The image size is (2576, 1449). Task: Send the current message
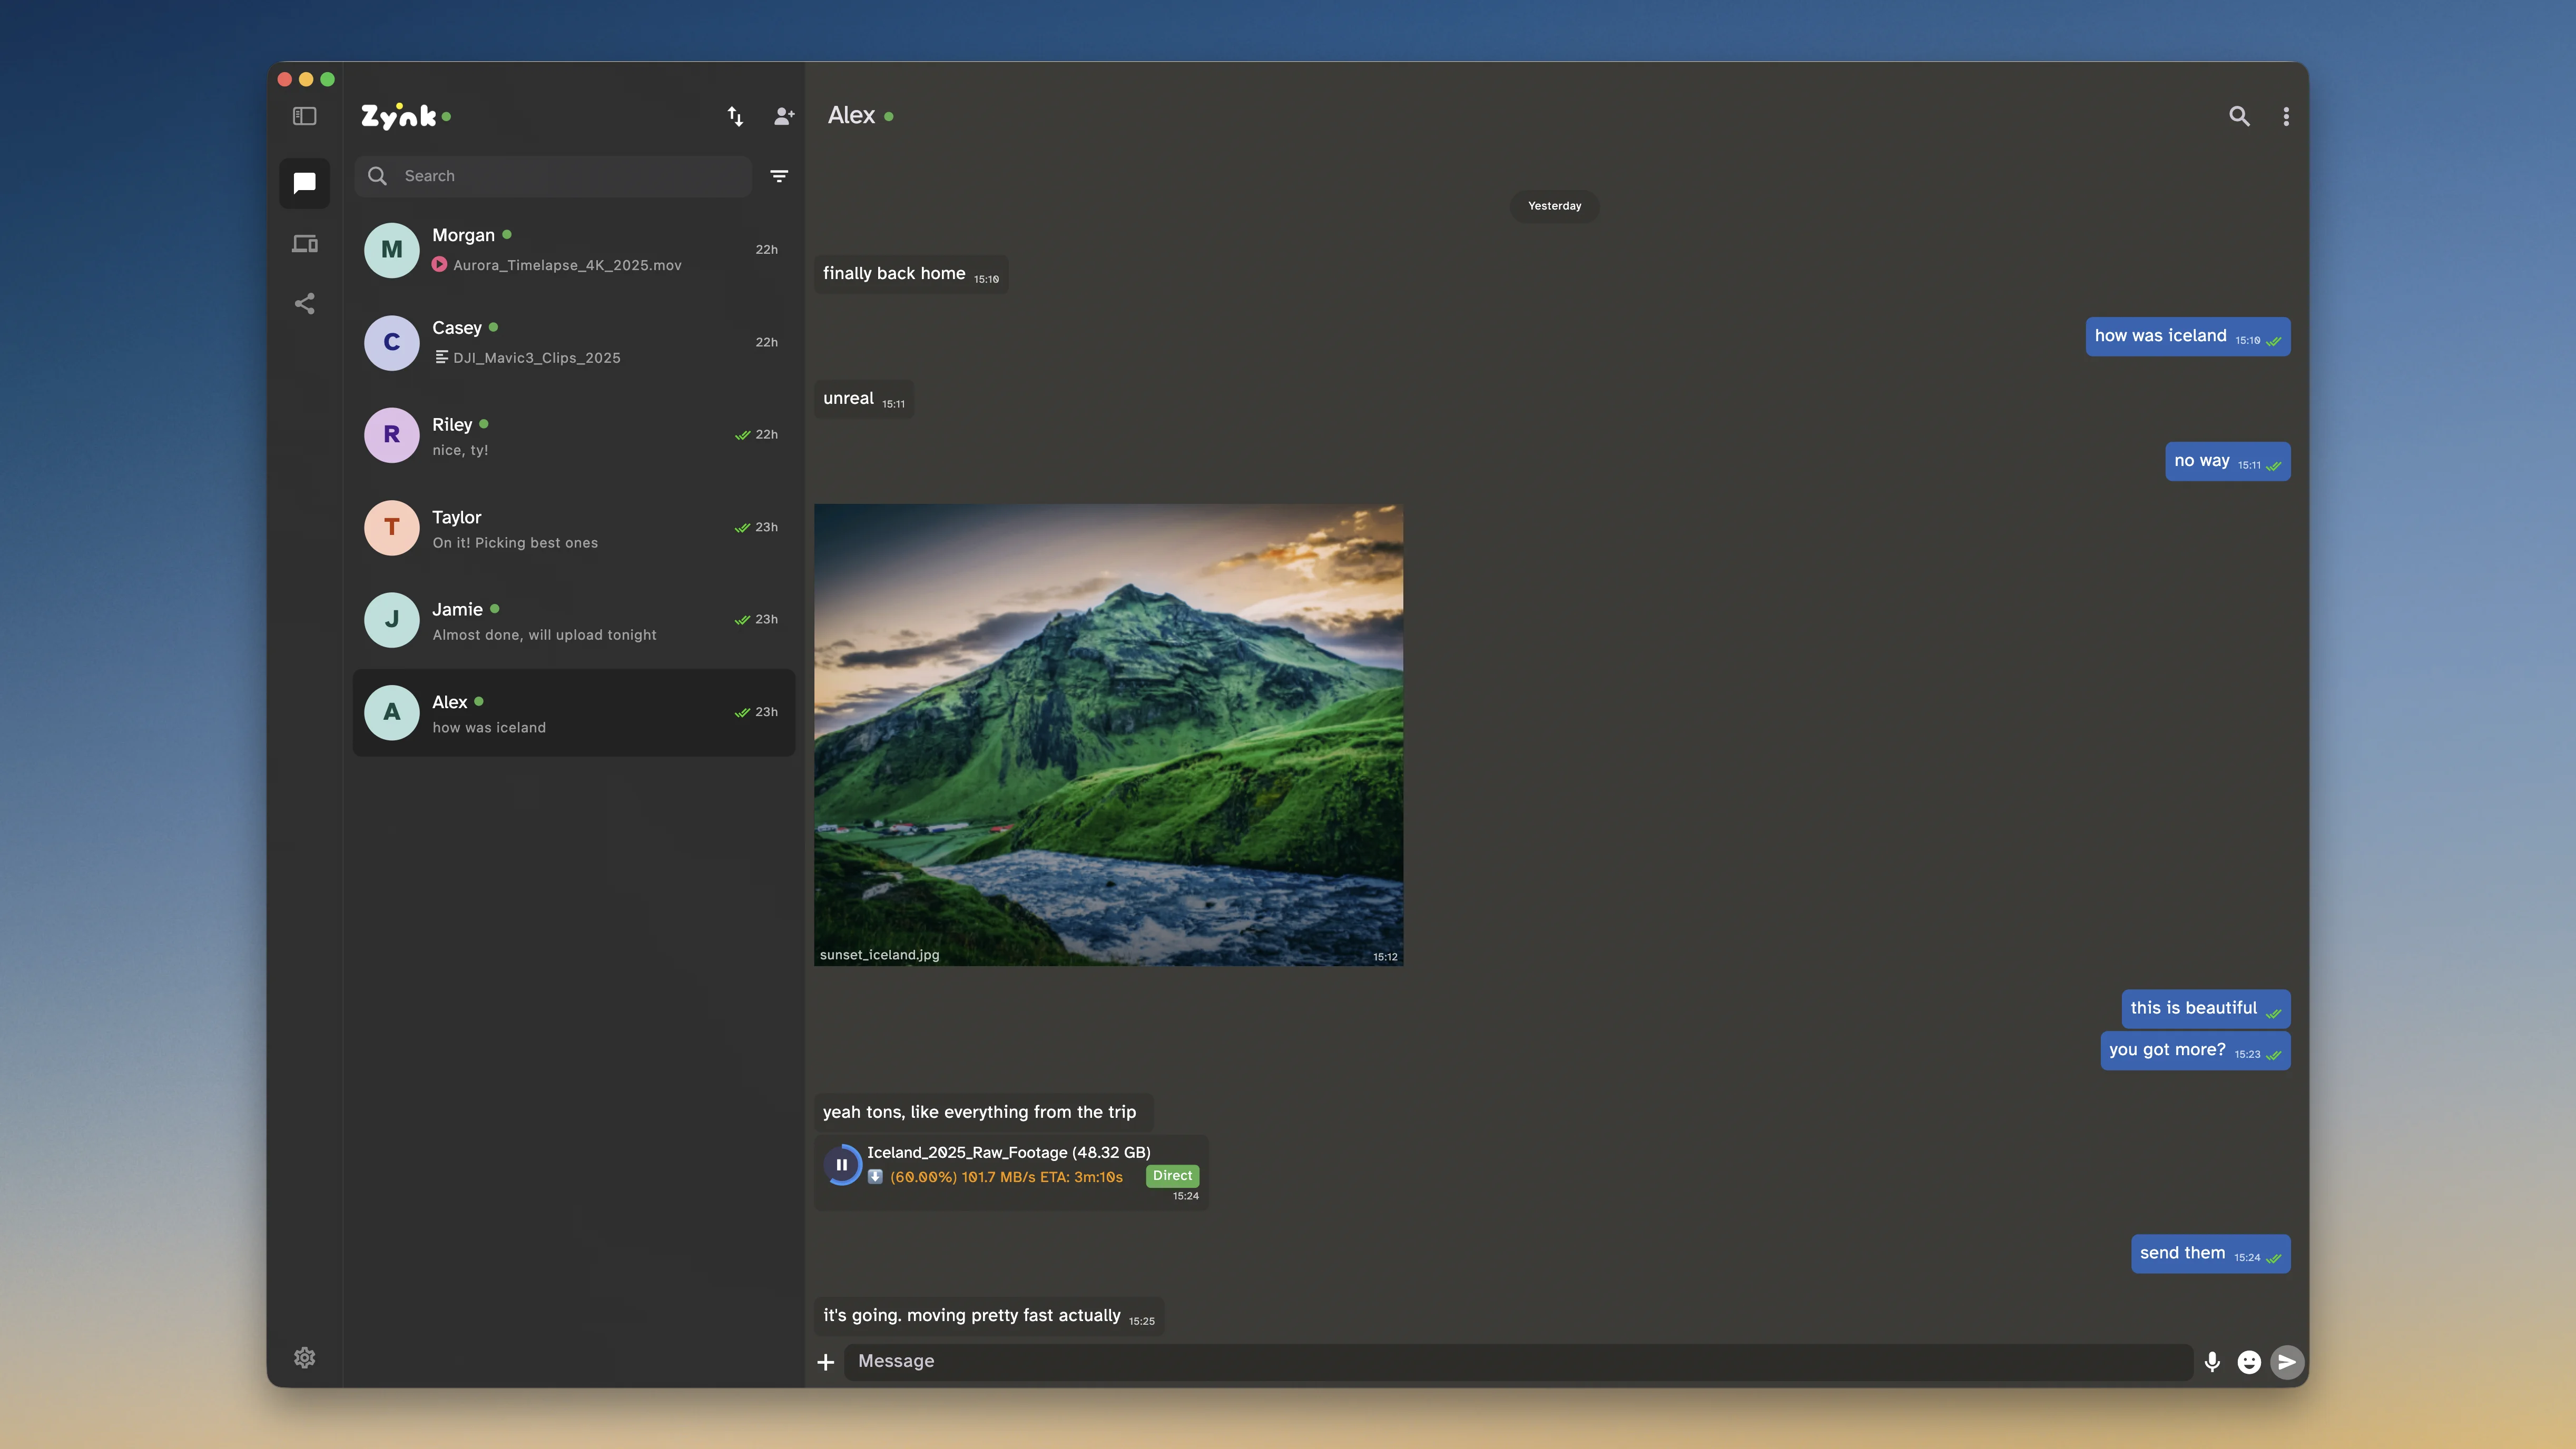[2287, 1361]
